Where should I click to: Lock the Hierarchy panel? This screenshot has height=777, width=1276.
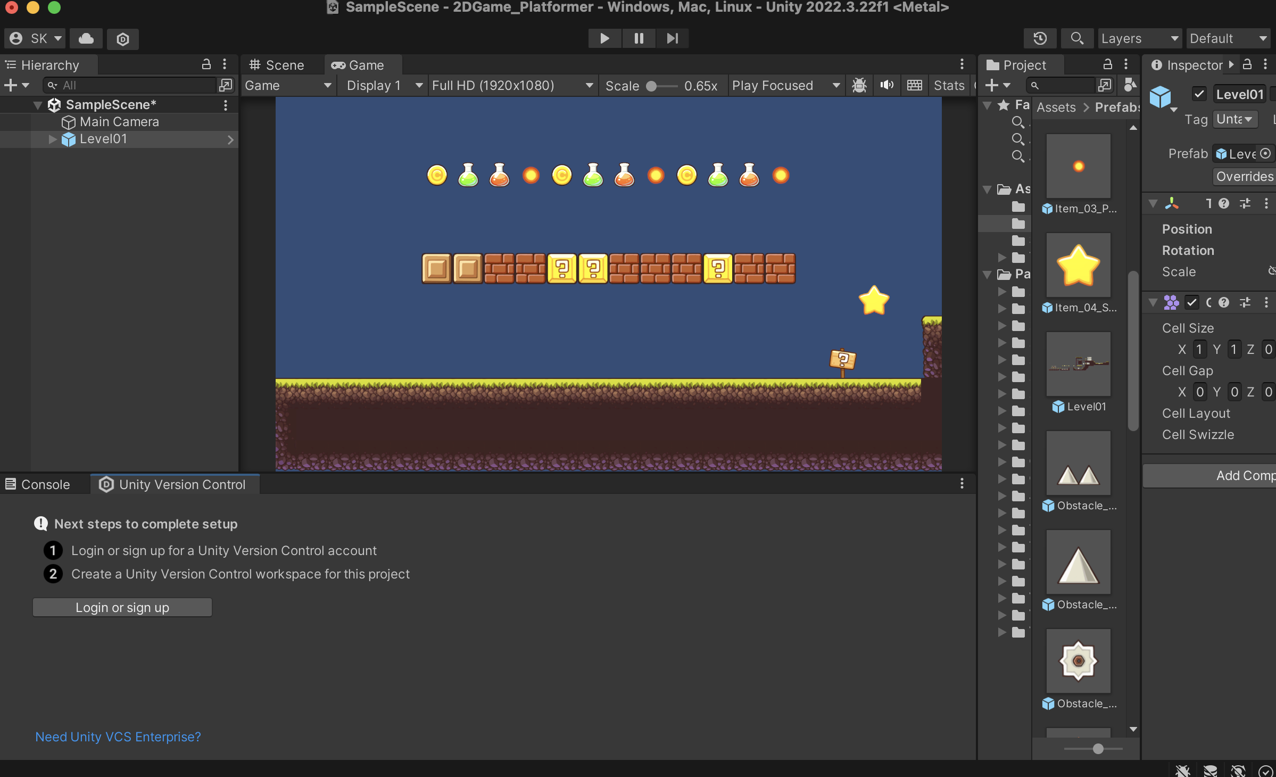click(x=206, y=64)
